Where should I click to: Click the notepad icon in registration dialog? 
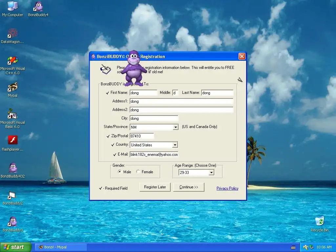point(106,69)
